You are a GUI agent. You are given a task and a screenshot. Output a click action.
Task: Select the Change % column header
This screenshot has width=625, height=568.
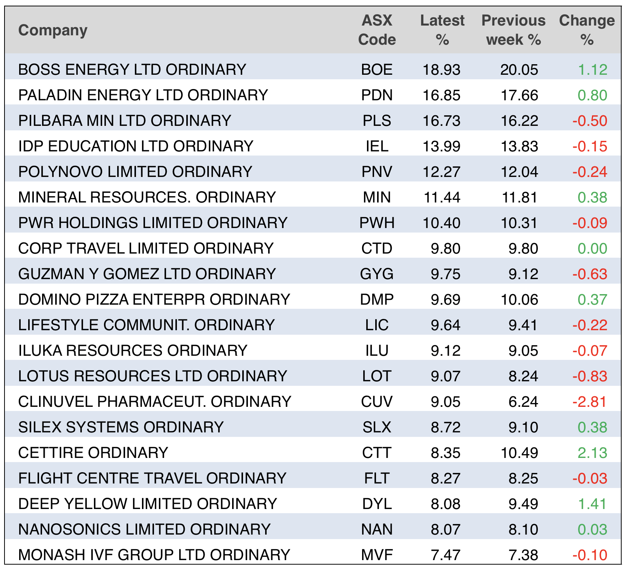[587, 30]
